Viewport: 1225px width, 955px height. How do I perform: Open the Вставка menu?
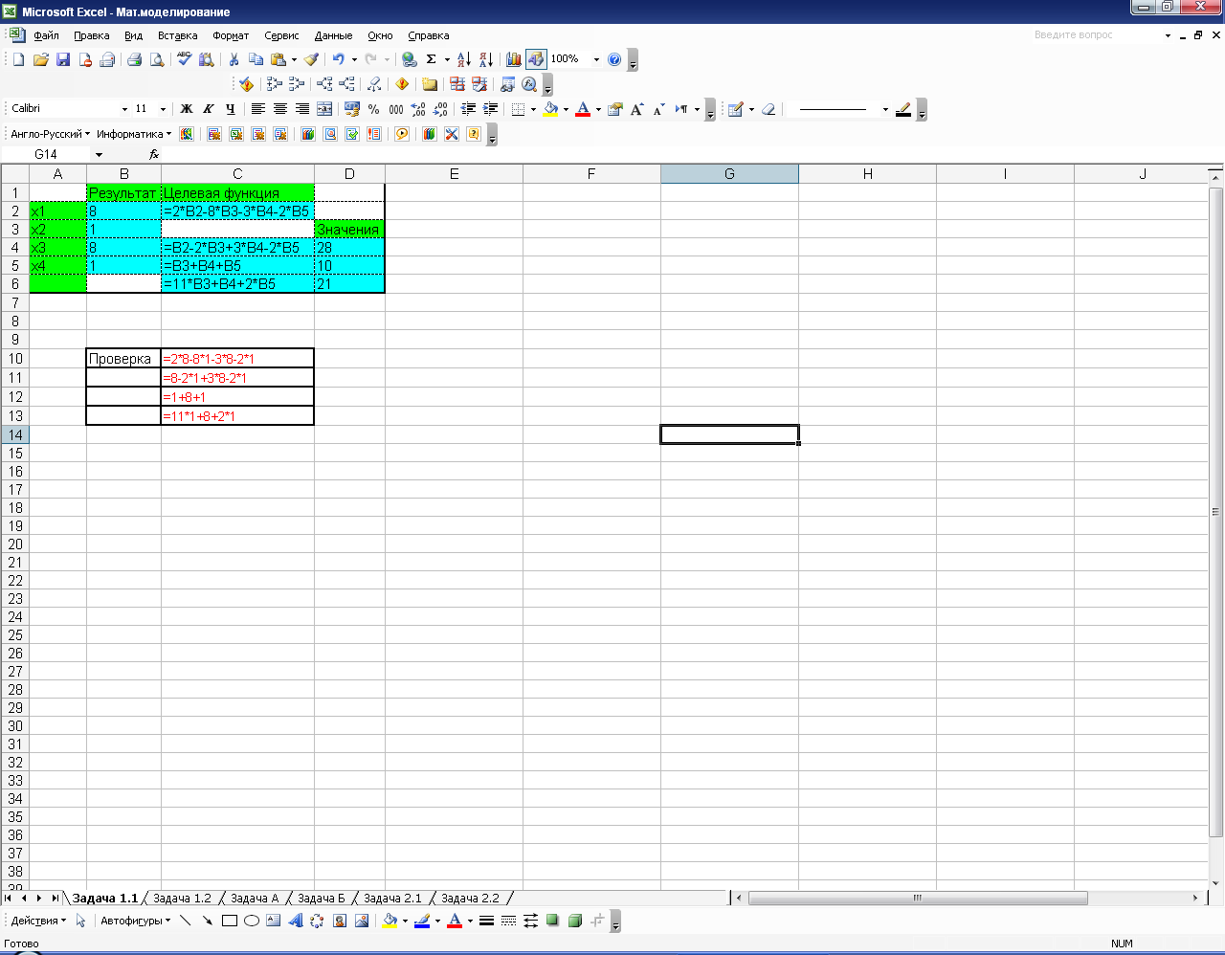click(177, 35)
